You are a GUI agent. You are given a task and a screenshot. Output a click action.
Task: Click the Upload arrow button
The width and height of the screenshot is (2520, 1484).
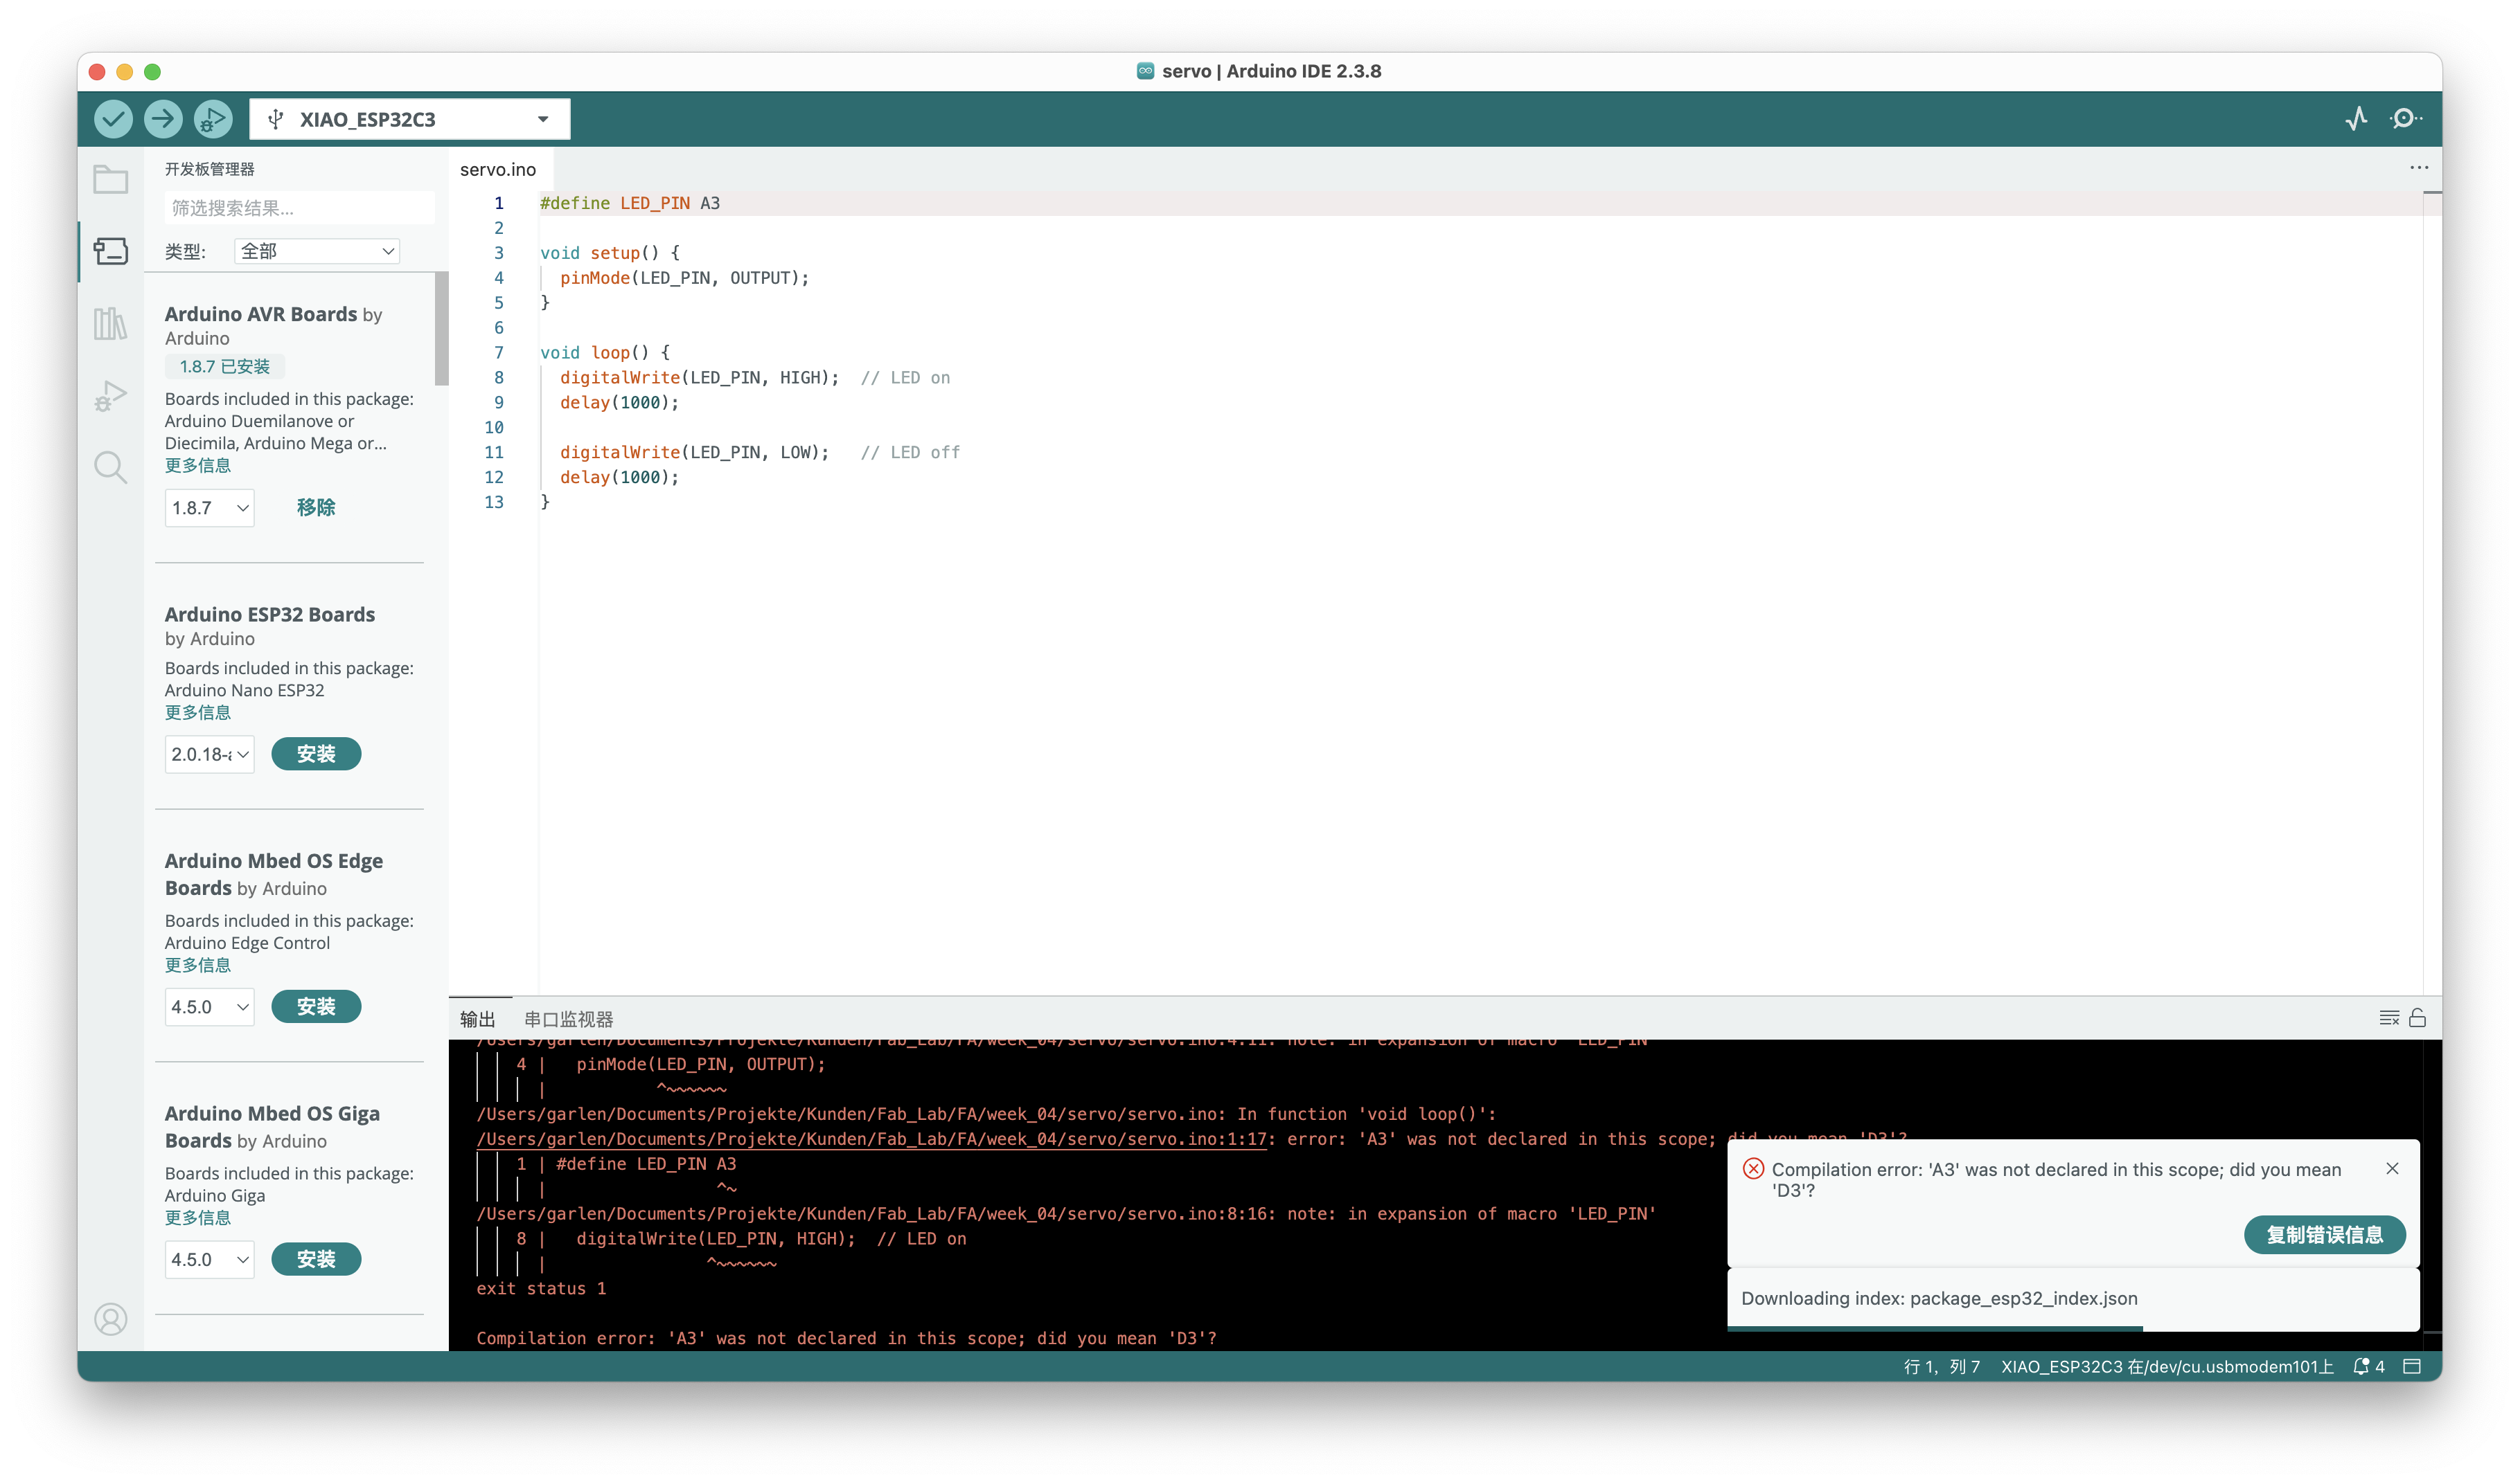pyautogui.click(x=163, y=119)
